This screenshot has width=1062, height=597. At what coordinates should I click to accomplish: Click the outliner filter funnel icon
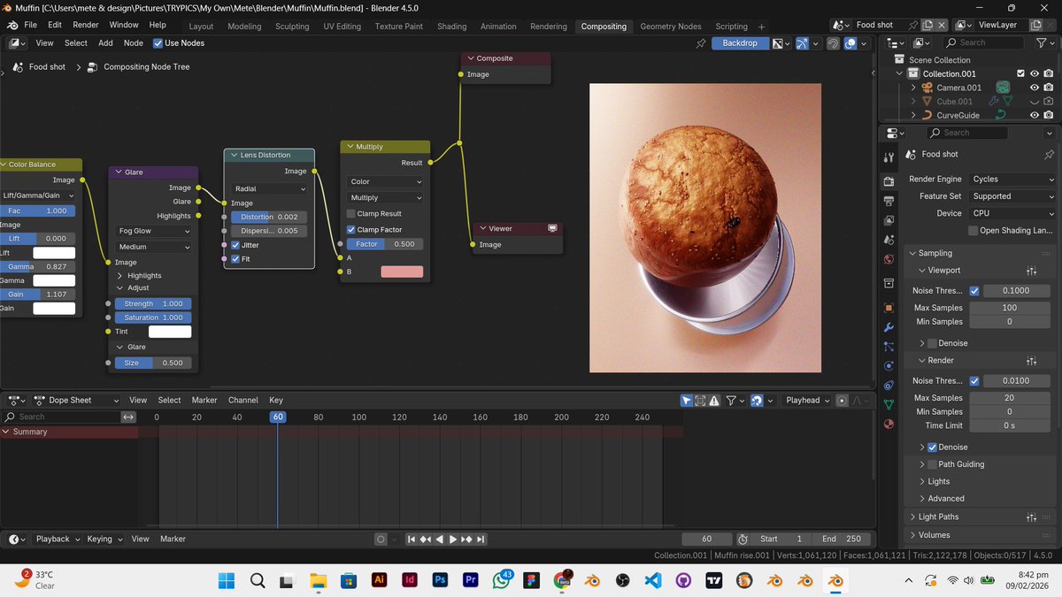[x=1042, y=42]
